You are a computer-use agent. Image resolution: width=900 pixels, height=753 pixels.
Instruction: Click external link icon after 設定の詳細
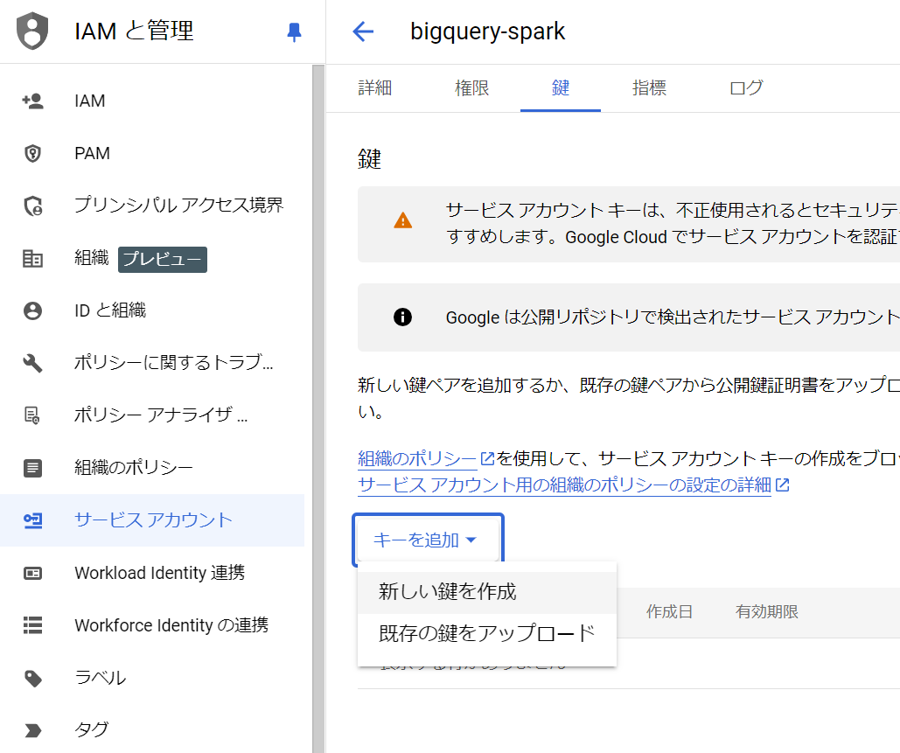[782, 485]
